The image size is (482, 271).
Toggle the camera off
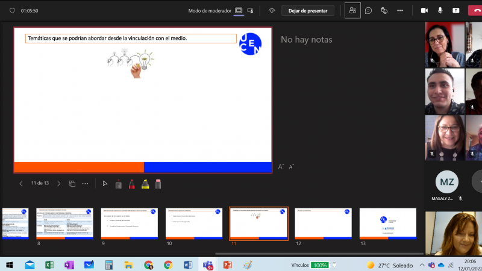coord(424,10)
